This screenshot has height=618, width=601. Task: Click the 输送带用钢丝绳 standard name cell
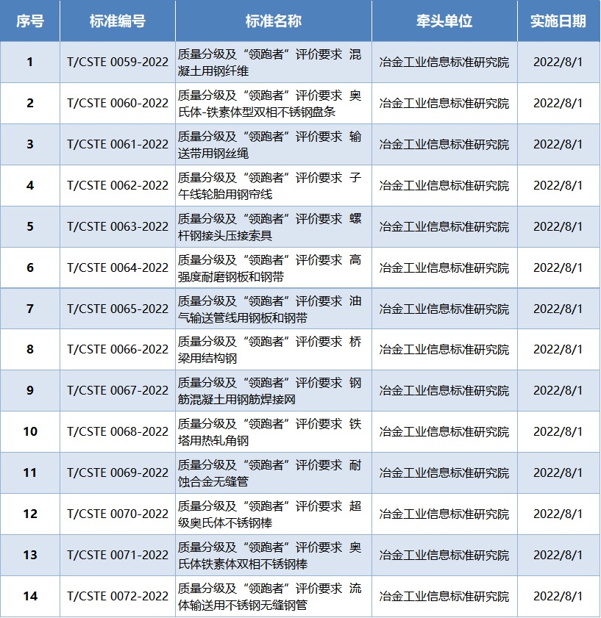[274, 145]
